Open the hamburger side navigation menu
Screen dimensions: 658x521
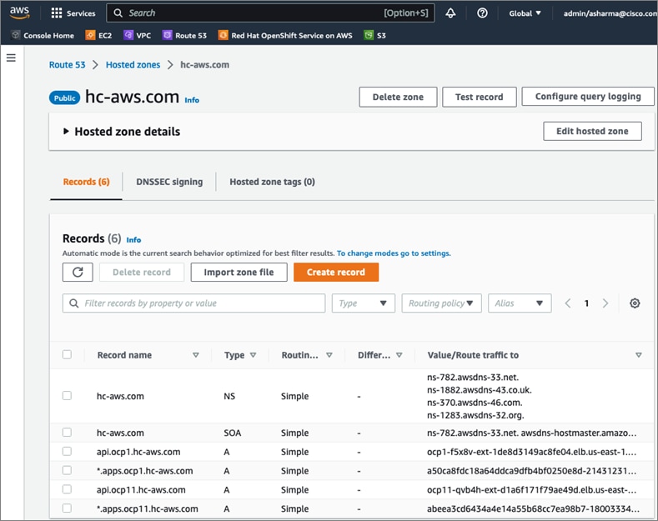(12, 58)
